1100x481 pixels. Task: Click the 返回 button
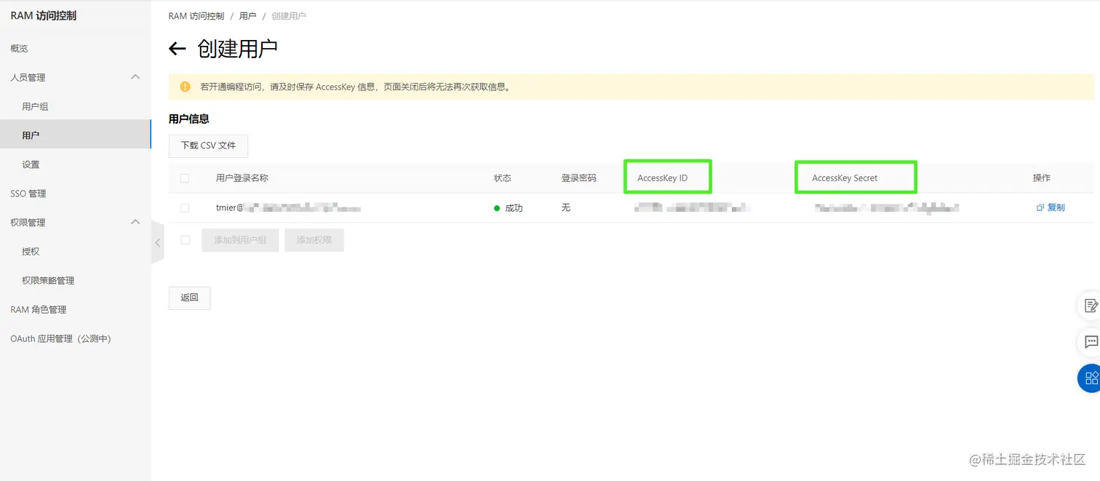189,298
